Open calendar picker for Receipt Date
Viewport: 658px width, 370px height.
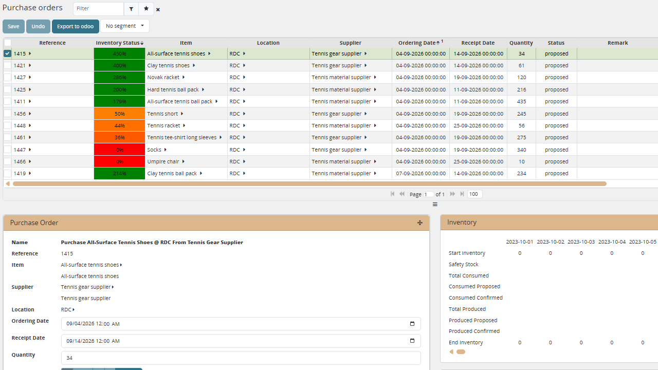[x=412, y=341]
